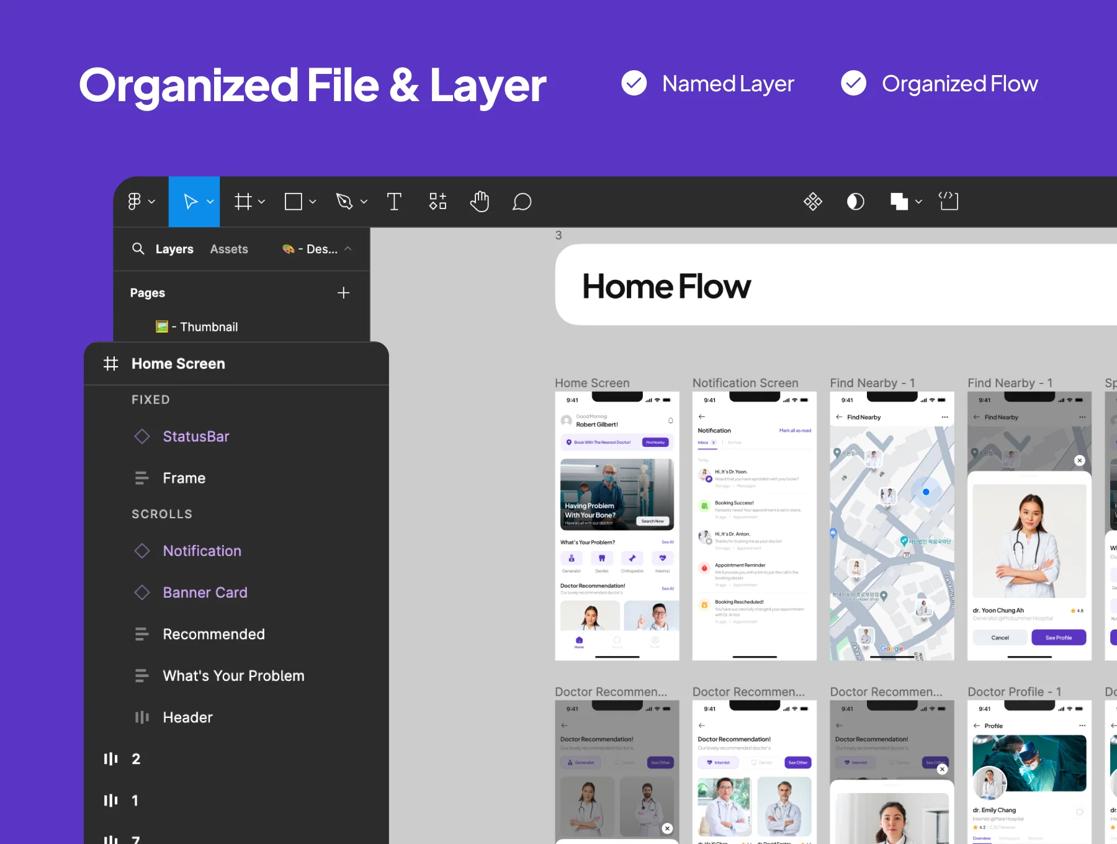Click the Banner Card diamond icon

click(142, 593)
